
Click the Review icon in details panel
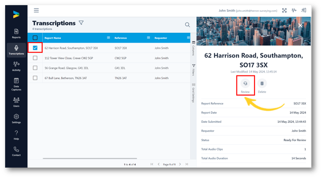[x=245, y=84]
